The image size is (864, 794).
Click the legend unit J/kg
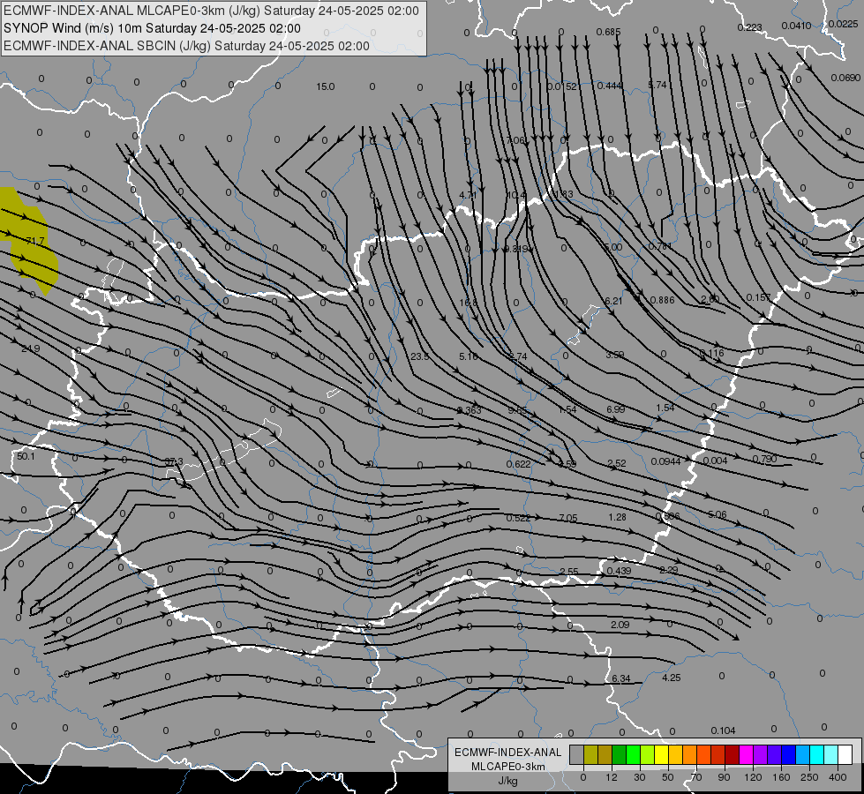pyautogui.click(x=508, y=781)
